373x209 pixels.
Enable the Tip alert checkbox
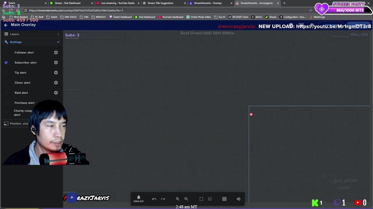pos(6,73)
